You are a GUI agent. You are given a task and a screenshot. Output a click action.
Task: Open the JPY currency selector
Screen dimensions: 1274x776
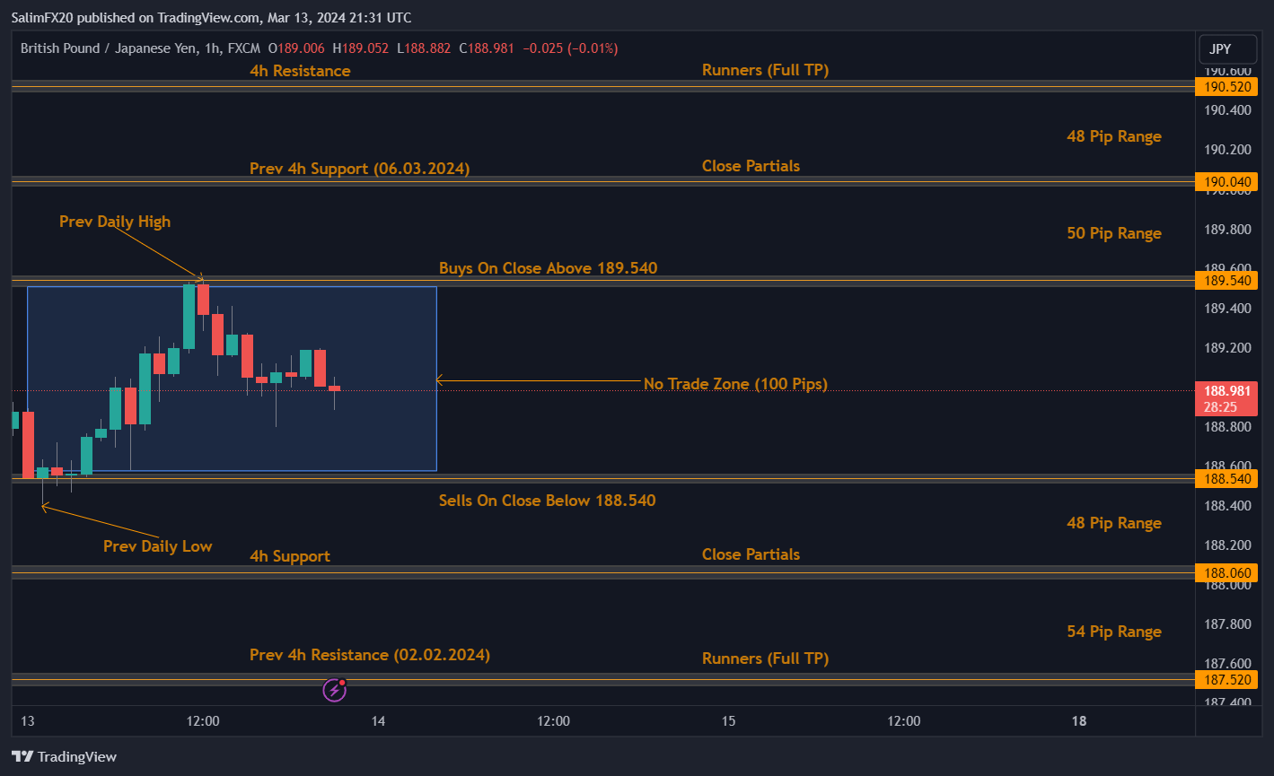click(1220, 48)
